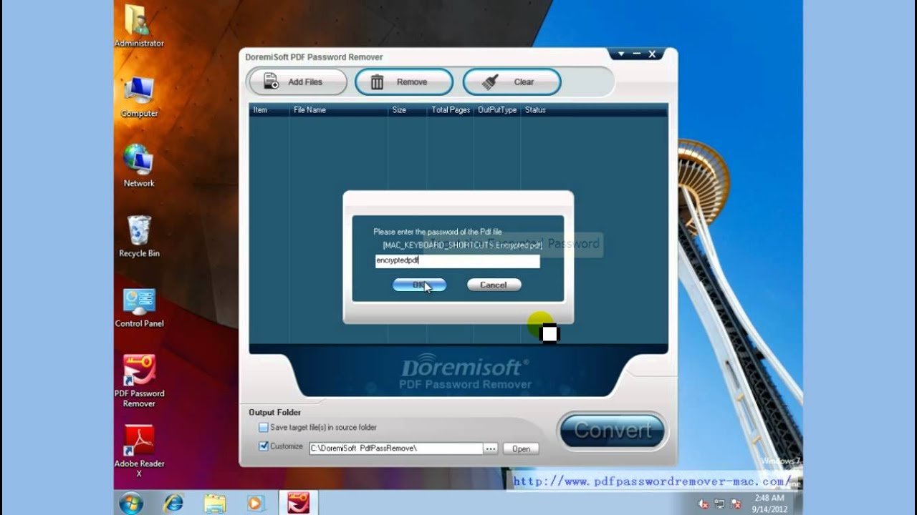Click the OutPutType column header
The image size is (917, 515).
point(497,110)
